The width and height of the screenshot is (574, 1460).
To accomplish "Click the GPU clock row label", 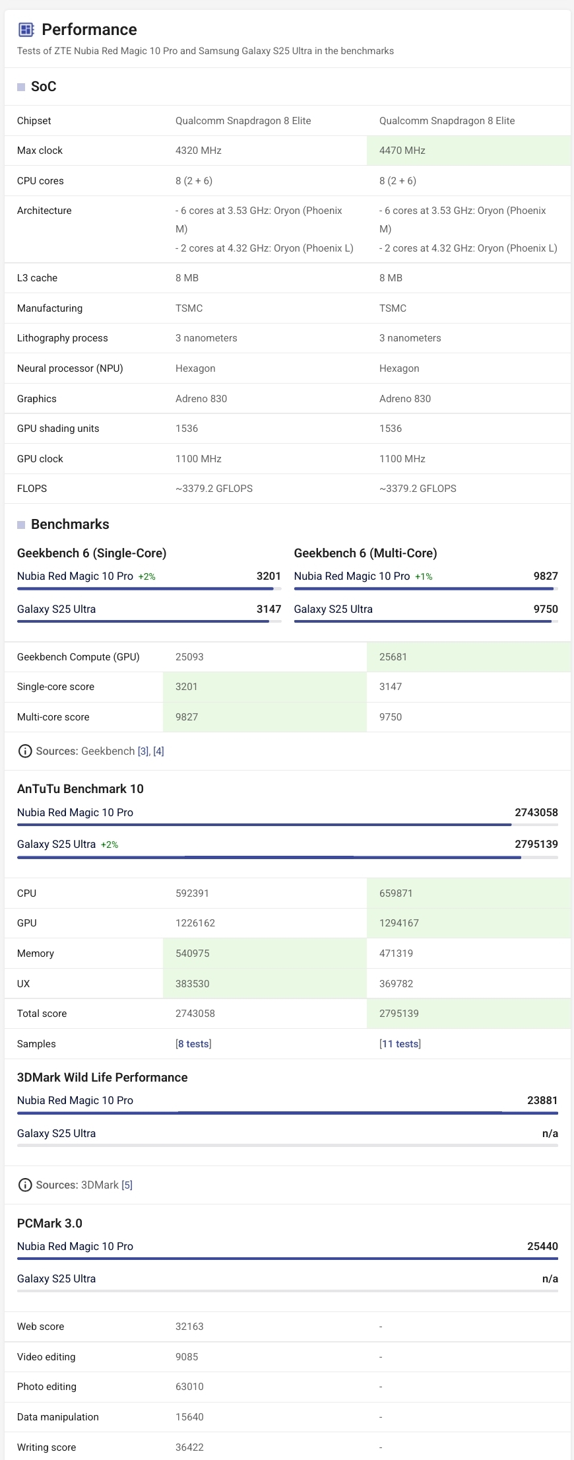I will 40,459.
